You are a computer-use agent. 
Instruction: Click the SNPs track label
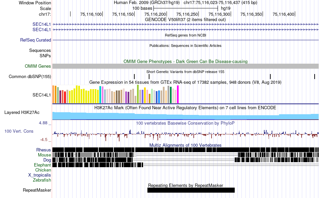45,56
